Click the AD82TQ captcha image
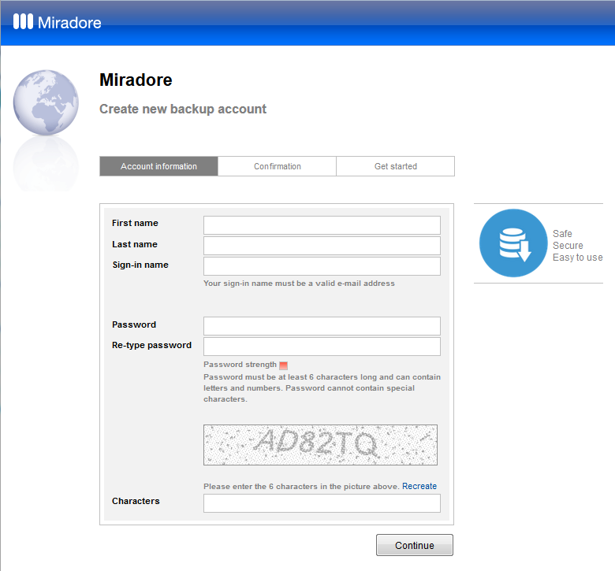 [x=320, y=445]
